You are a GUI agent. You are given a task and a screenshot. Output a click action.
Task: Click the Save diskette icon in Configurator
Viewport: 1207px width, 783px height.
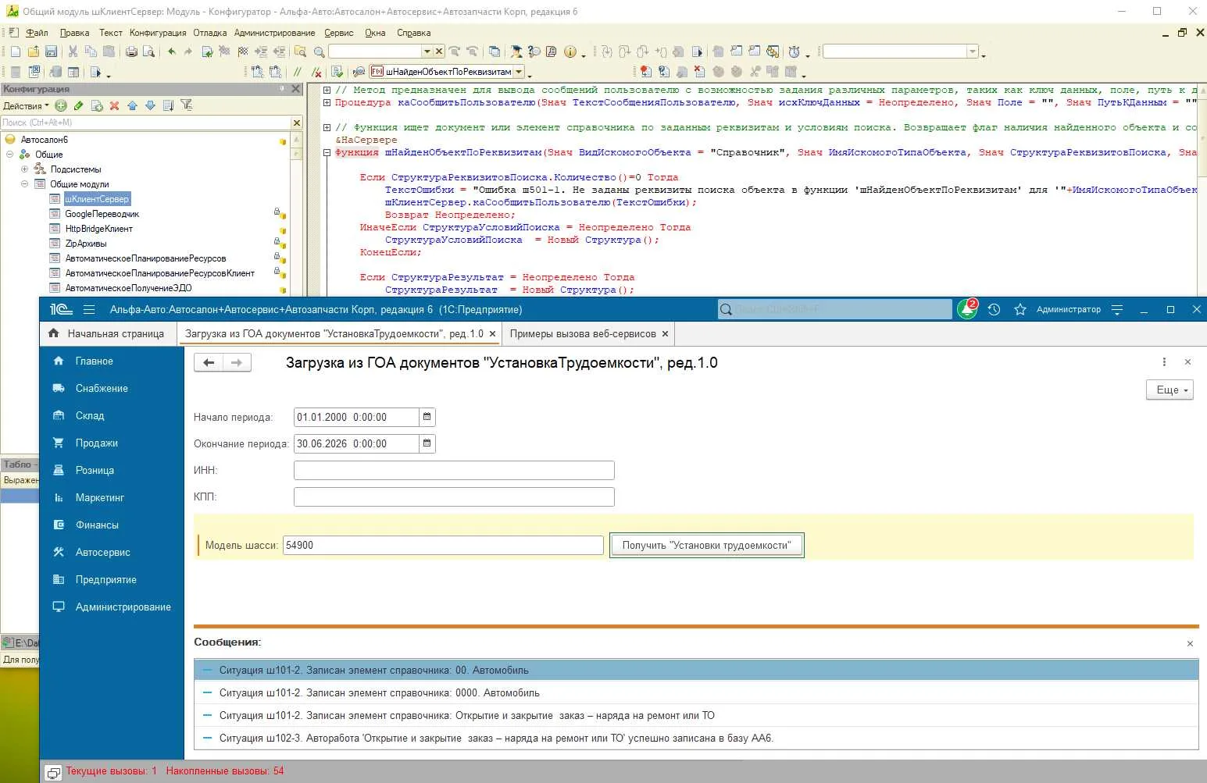(51, 52)
